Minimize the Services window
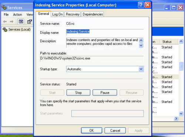The width and height of the screenshot is (185, 137). (x=167, y=8)
